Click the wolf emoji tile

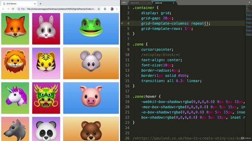[15, 129]
